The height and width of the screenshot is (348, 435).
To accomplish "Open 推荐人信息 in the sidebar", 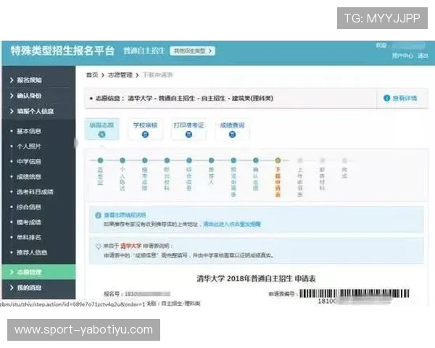I will click(x=32, y=252).
